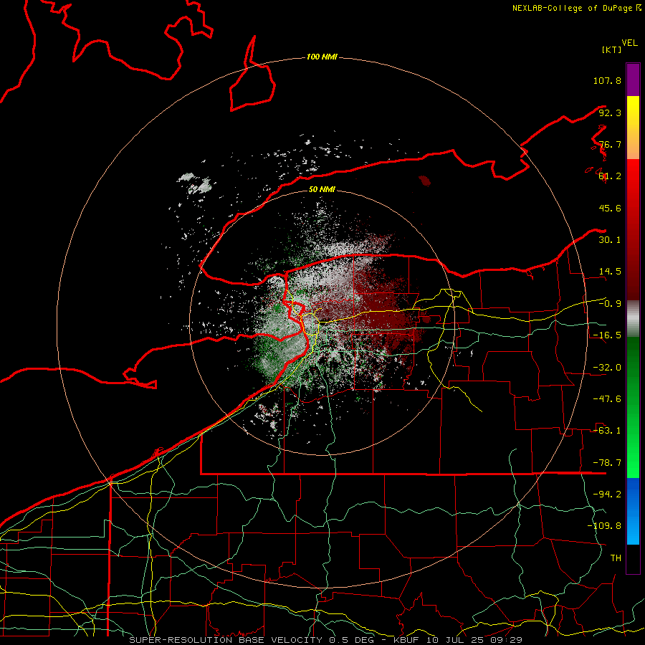The height and width of the screenshot is (645, 645).
Task: Click the 100 NMI range ring label
Action: 322,57
